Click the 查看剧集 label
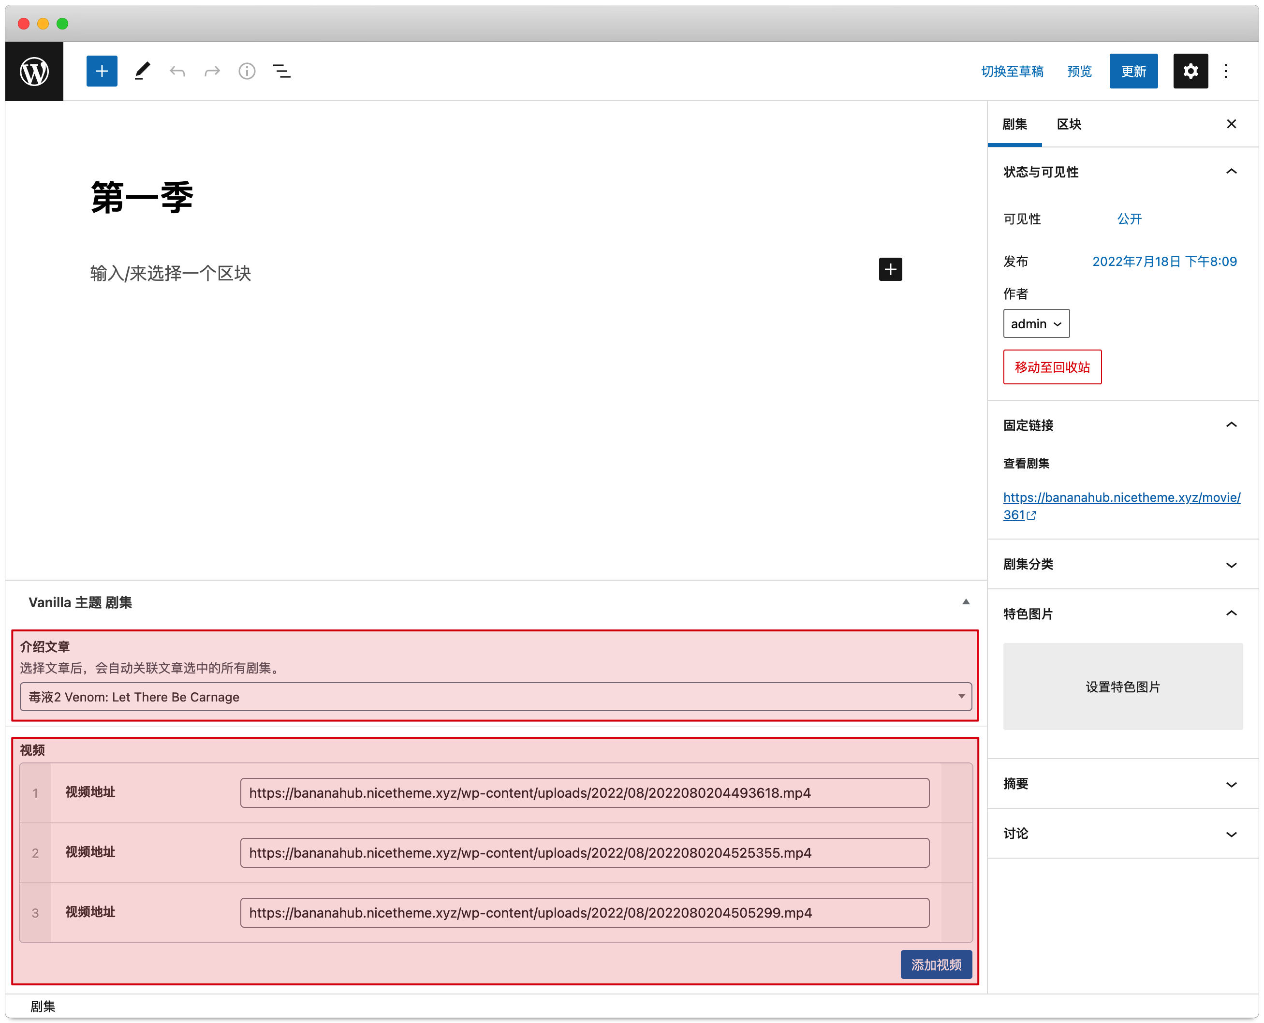This screenshot has height=1023, width=1264. click(x=1026, y=464)
